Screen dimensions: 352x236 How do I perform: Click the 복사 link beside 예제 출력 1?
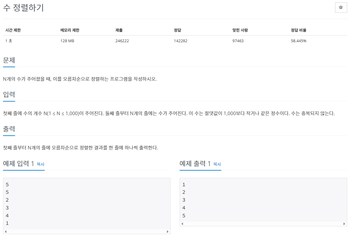[x=217, y=164]
